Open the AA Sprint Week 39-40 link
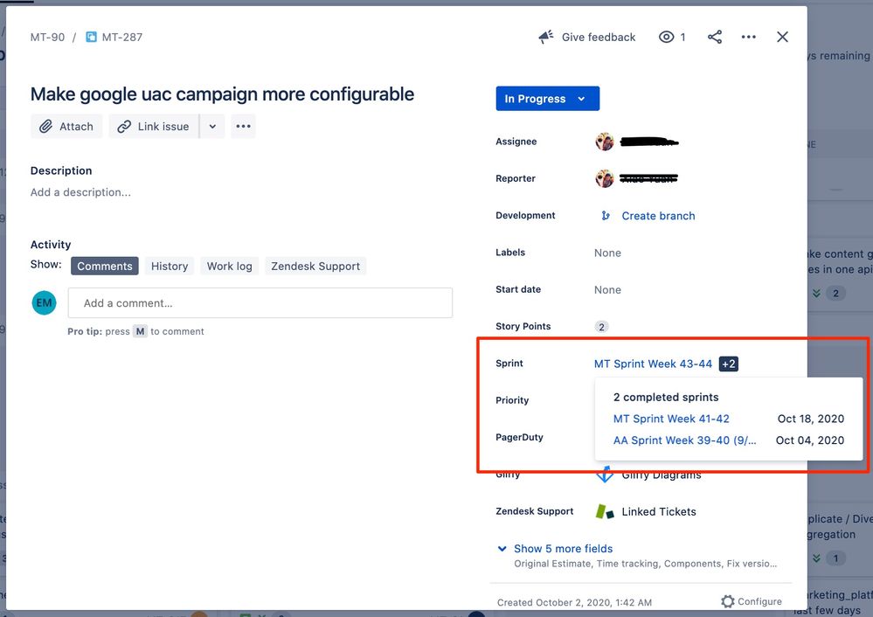873x617 pixels. 685,440
